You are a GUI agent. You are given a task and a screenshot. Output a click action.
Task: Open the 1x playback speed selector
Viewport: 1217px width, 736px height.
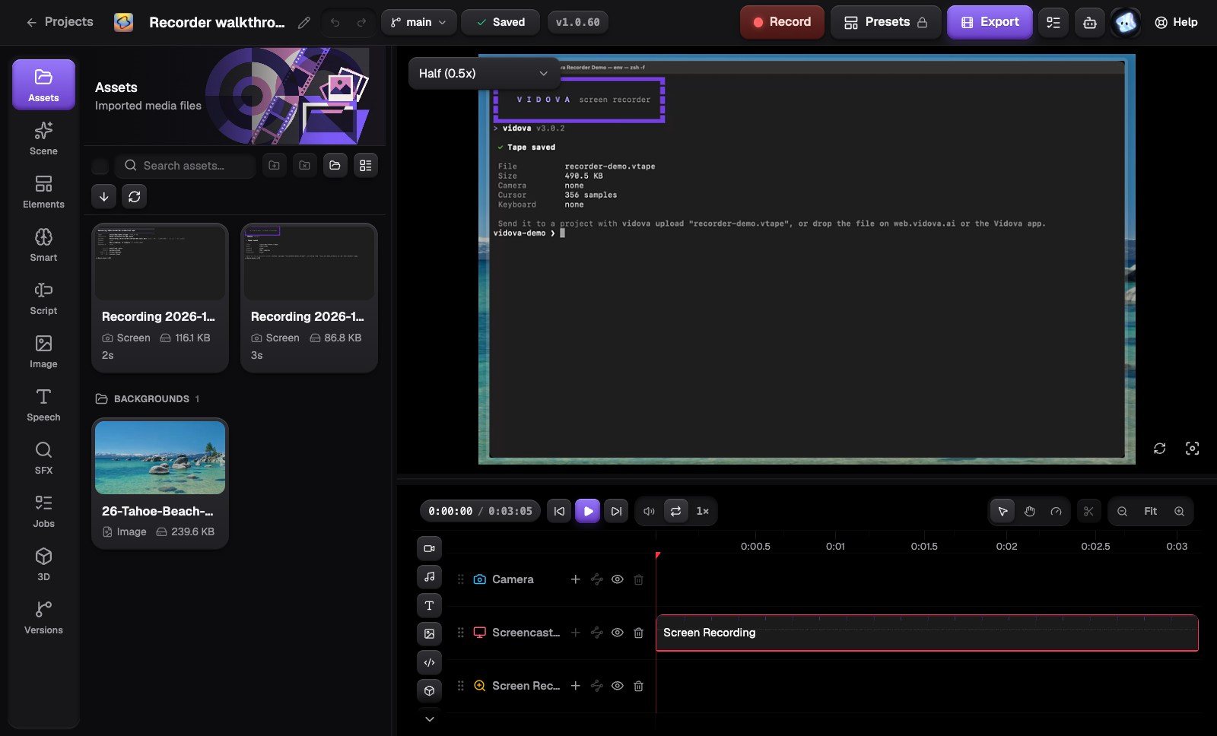pyautogui.click(x=702, y=512)
